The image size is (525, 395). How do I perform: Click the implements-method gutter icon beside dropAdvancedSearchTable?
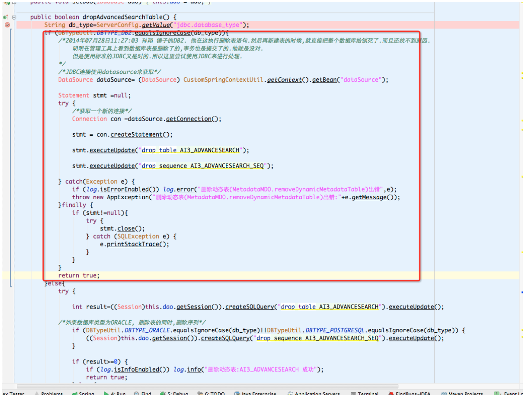click(x=6, y=17)
